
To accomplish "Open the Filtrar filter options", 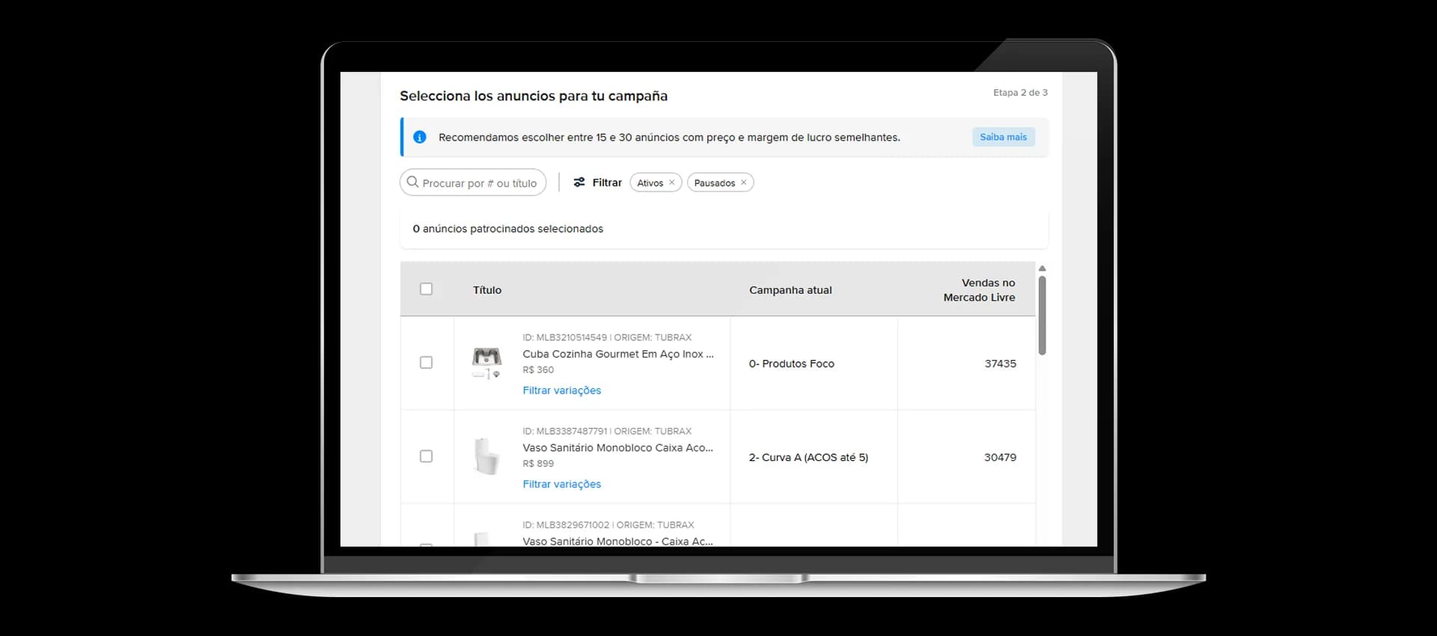I will click(x=598, y=183).
